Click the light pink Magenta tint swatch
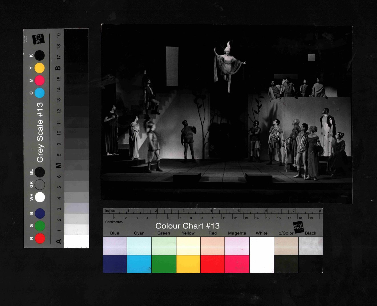 237,246
